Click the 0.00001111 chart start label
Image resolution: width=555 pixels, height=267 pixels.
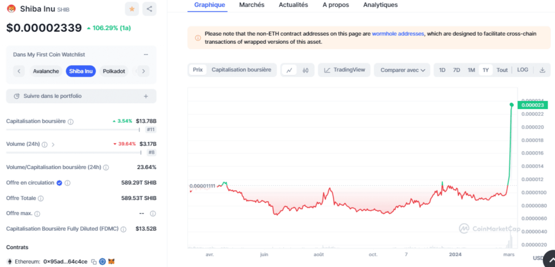click(x=202, y=186)
